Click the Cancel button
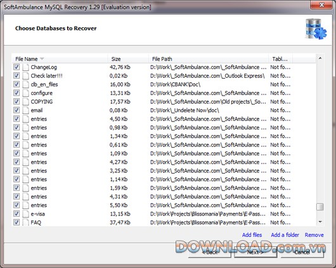Viewport: 336px width, 268px height. (302, 252)
